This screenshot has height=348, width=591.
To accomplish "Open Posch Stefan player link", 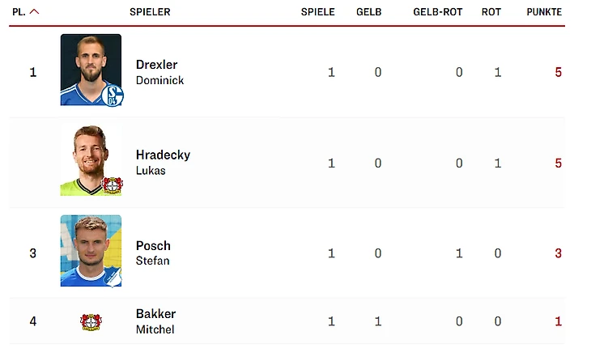I will click(153, 253).
